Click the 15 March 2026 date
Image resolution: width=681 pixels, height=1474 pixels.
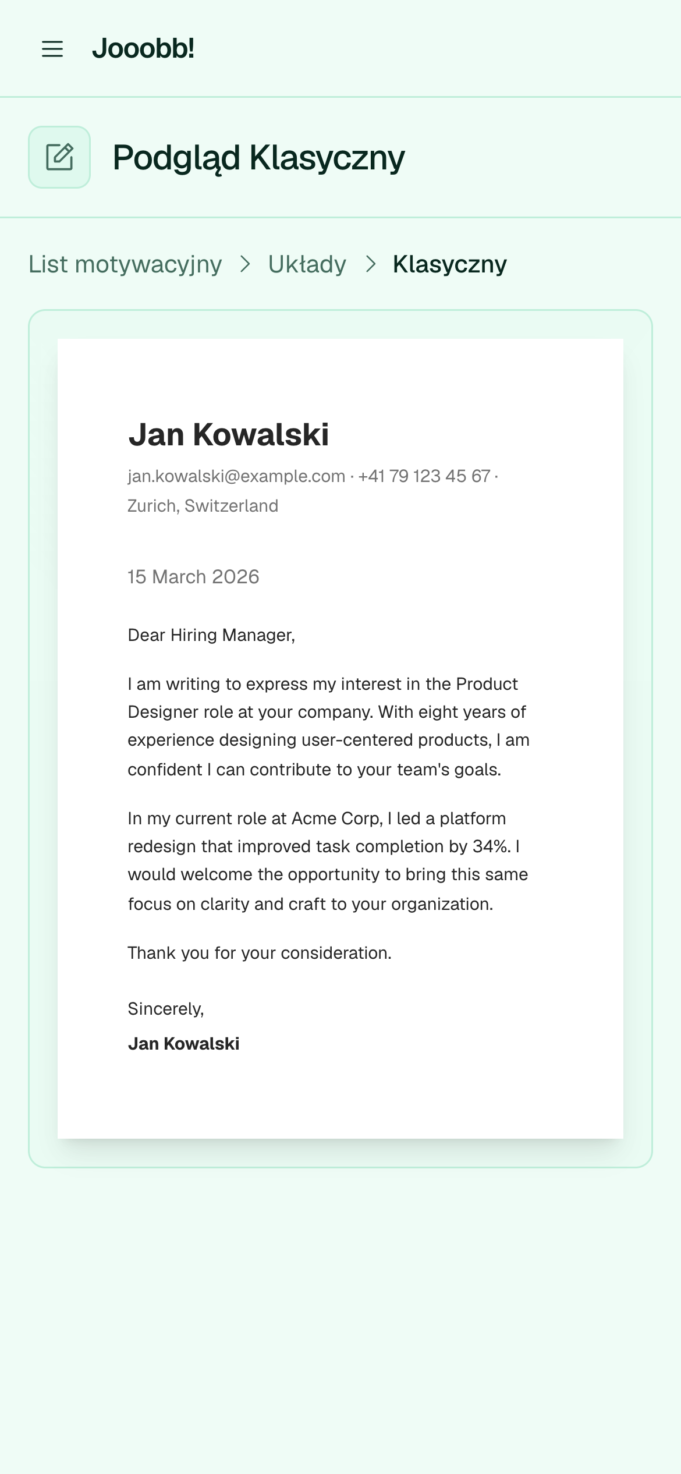[x=193, y=577]
